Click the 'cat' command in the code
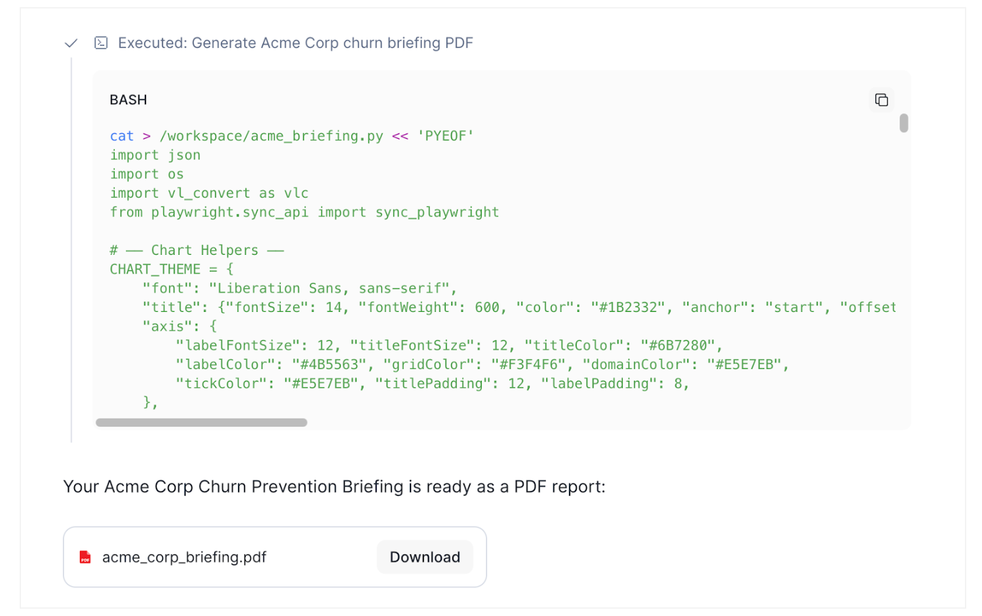Screen dimensions: 982x616 122,136
